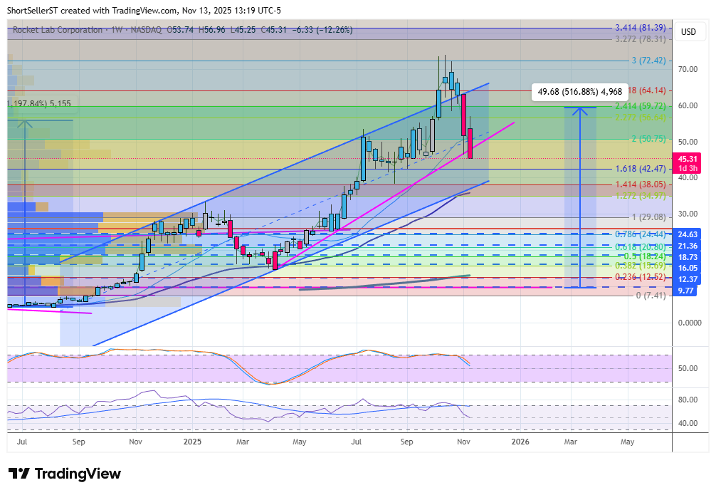Click the 2025 label on the time axis
This screenshot has width=716, height=495.
pyautogui.click(x=192, y=442)
